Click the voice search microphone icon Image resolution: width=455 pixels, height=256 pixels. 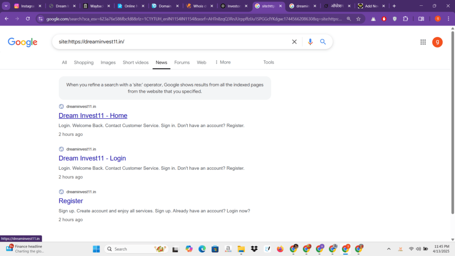click(310, 42)
